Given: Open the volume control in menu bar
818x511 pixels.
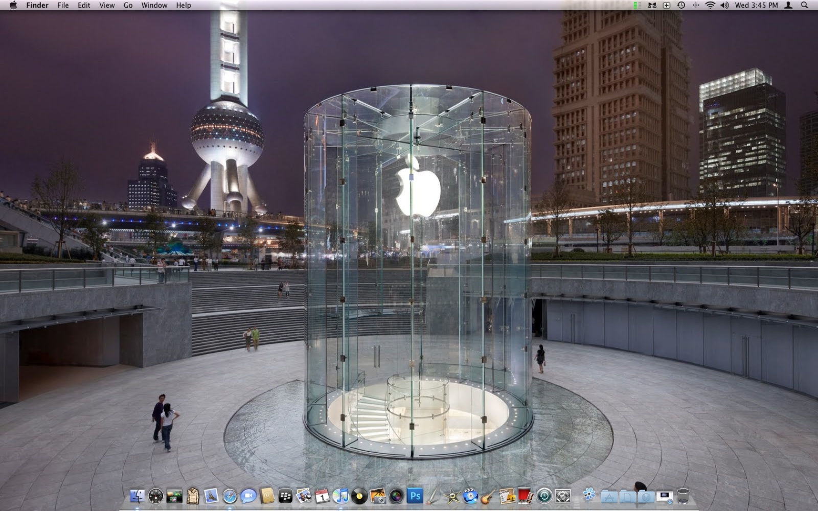Looking at the screenshot, I should (724, 5).
